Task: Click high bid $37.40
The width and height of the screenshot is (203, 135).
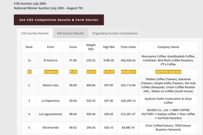Action: [x=109, y=101]
